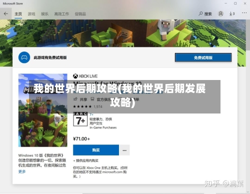Screen dimensions: 250x194
Task: Click the In-Game Purchases text
Action: (103, 127)
